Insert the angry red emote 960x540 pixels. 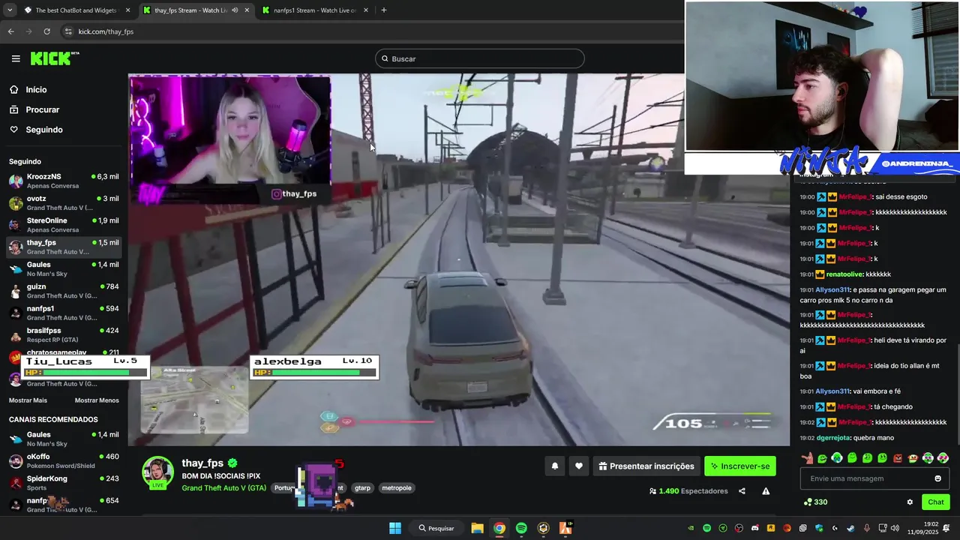tap(898, 457)
